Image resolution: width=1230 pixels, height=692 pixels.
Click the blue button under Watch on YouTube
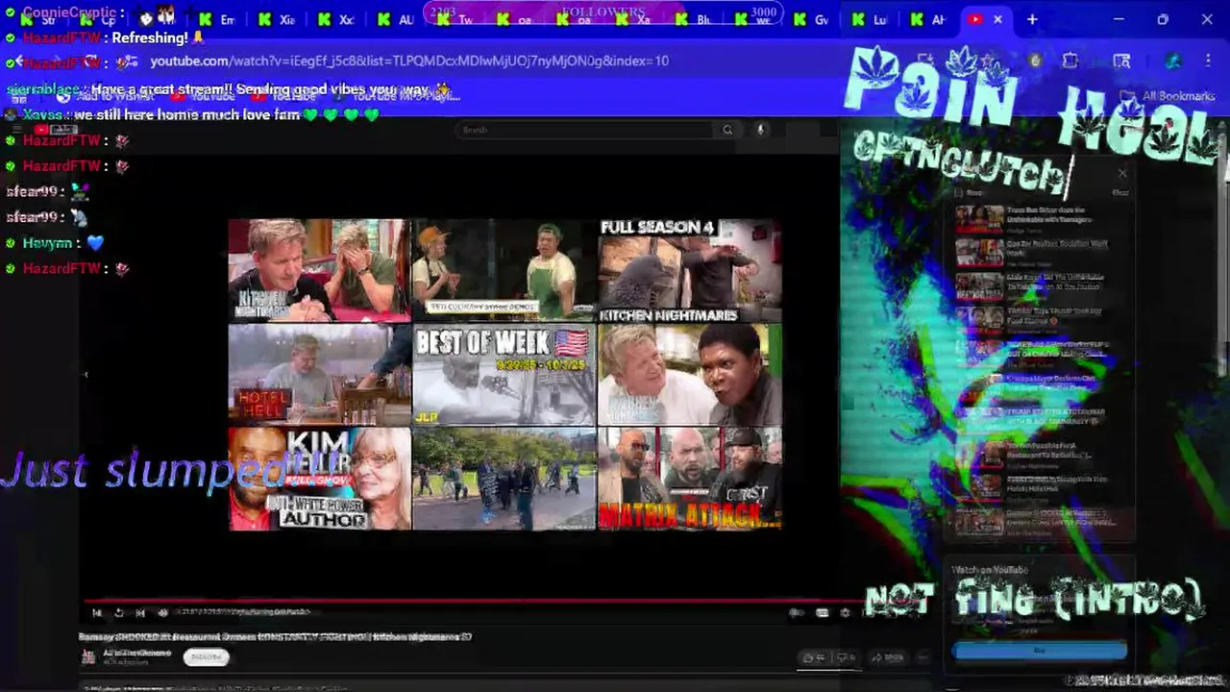1039,651
